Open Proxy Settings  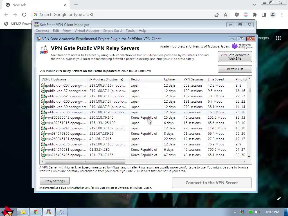point(55,181)
